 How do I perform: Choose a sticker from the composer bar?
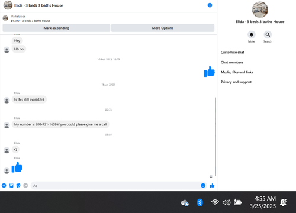click(x=18, y=185)
